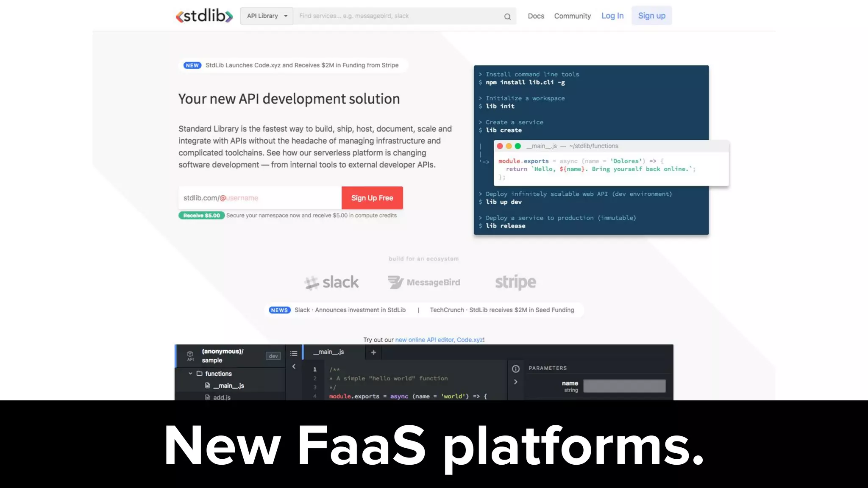This screenshot has height=488, width=868.
Task: Click the 'lib release' command text
Action: [505, 226]
